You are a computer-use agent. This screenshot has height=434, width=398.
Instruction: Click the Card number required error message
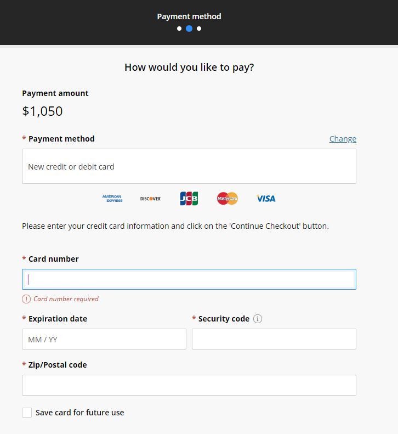(x=66, y=299)
